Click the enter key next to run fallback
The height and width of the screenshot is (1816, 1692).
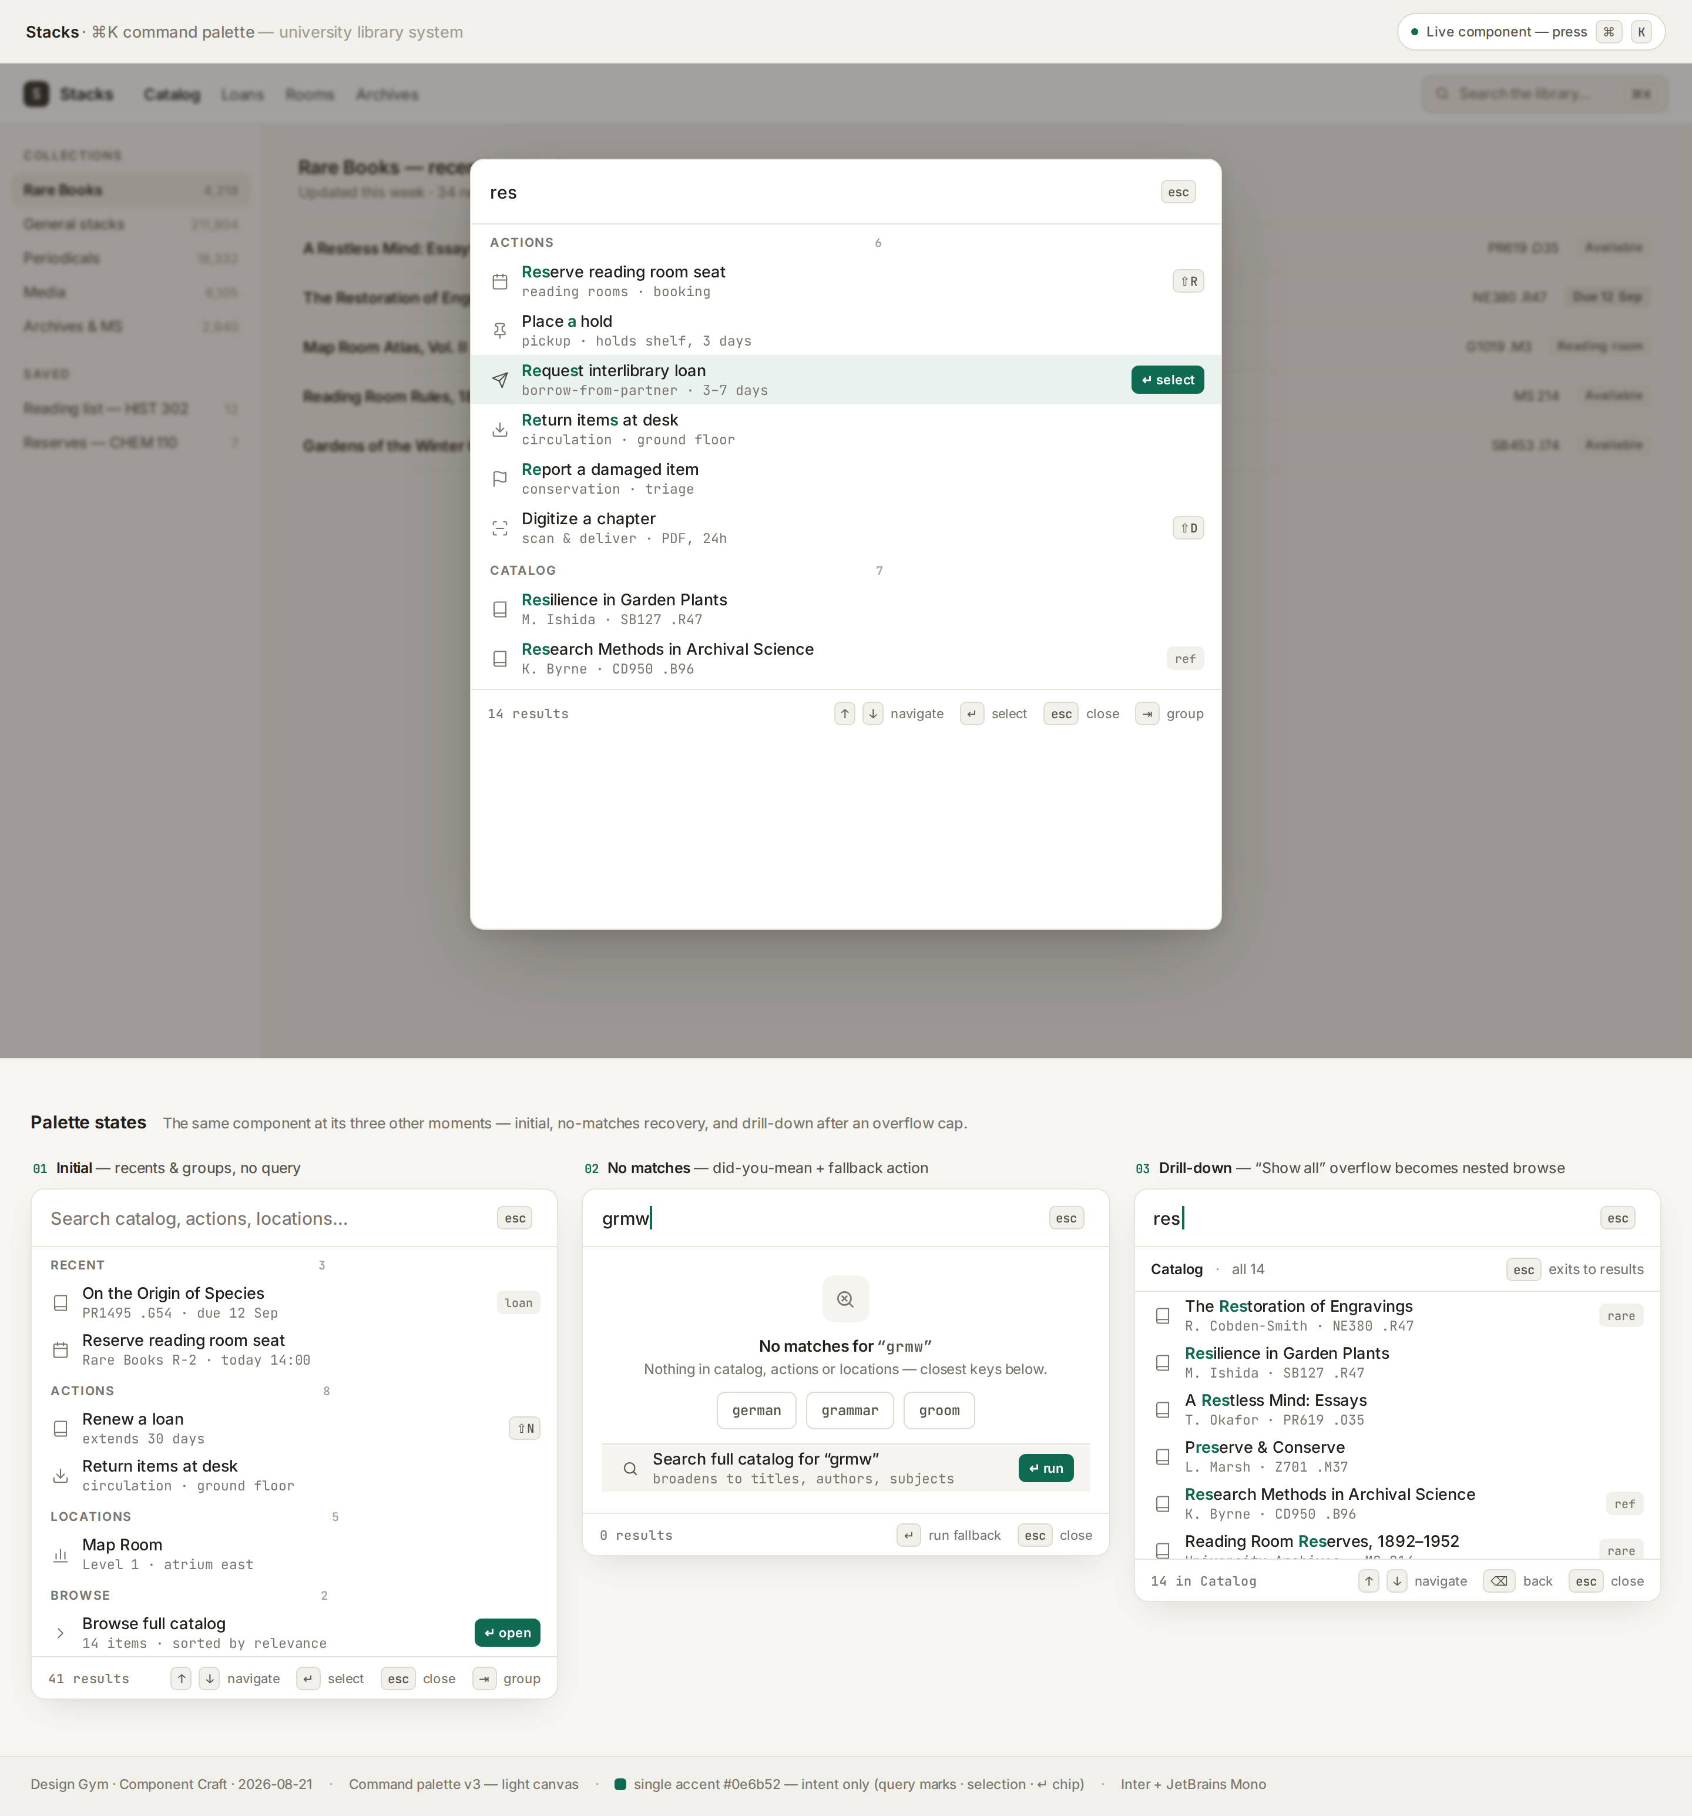point(908,1536)
